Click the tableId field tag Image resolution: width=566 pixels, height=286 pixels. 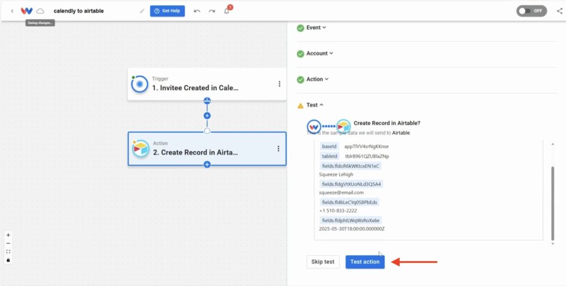329,157
